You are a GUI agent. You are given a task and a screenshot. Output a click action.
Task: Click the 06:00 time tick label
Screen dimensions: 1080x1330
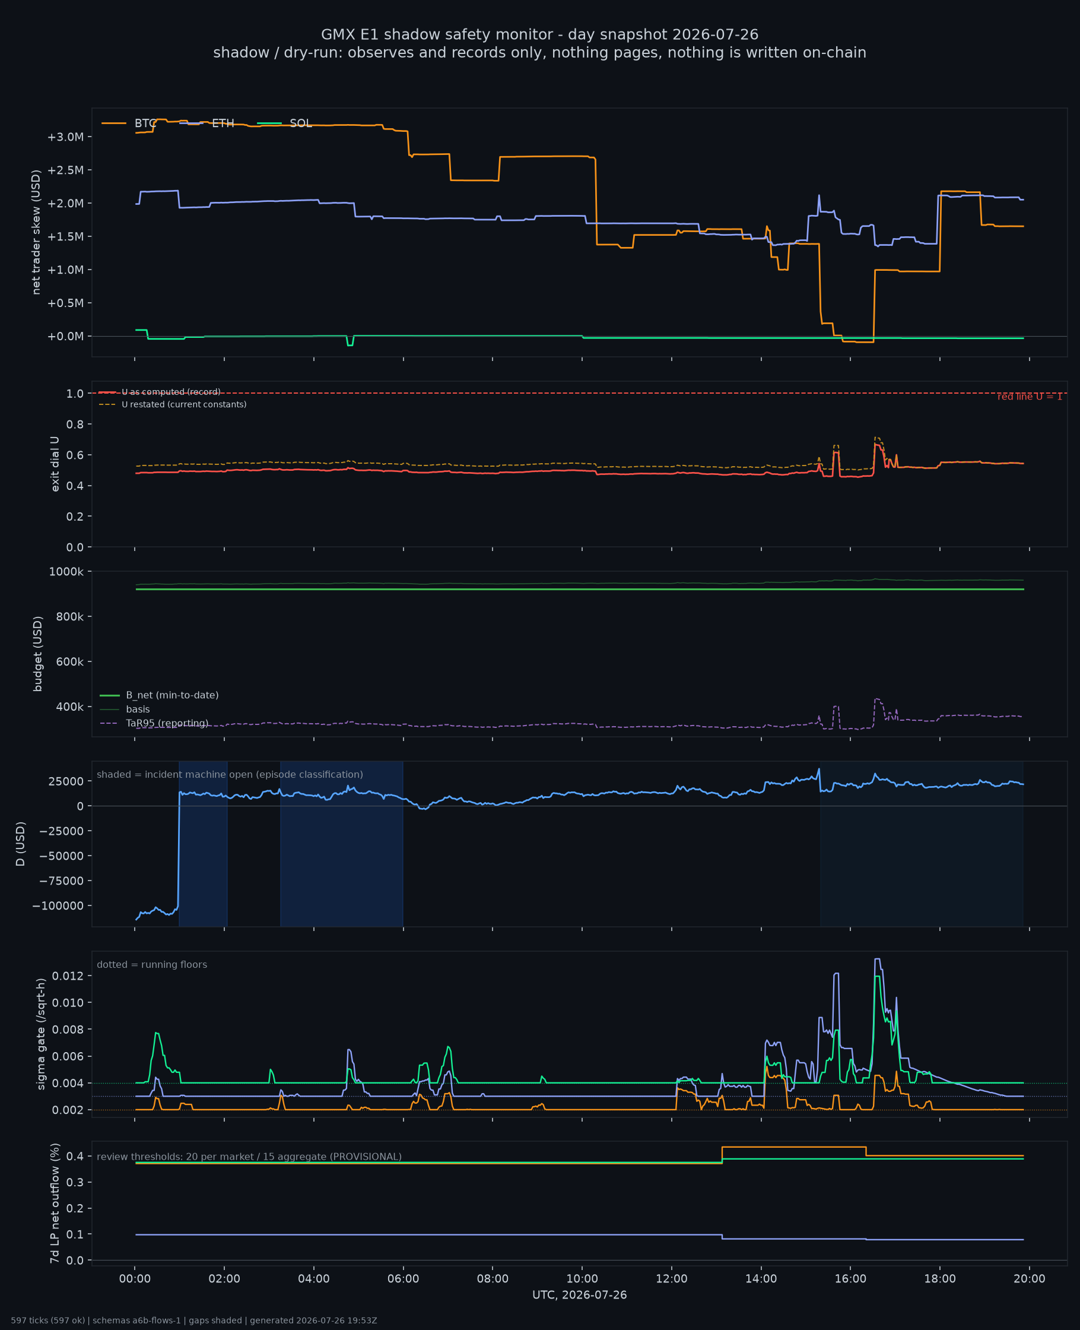click(403, 1278)
